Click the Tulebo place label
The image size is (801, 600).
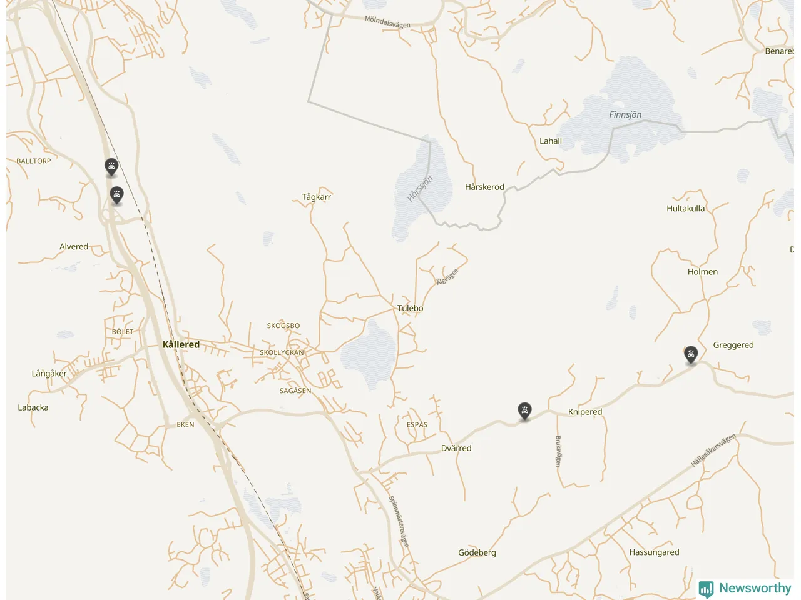click(x=410, y=308)
